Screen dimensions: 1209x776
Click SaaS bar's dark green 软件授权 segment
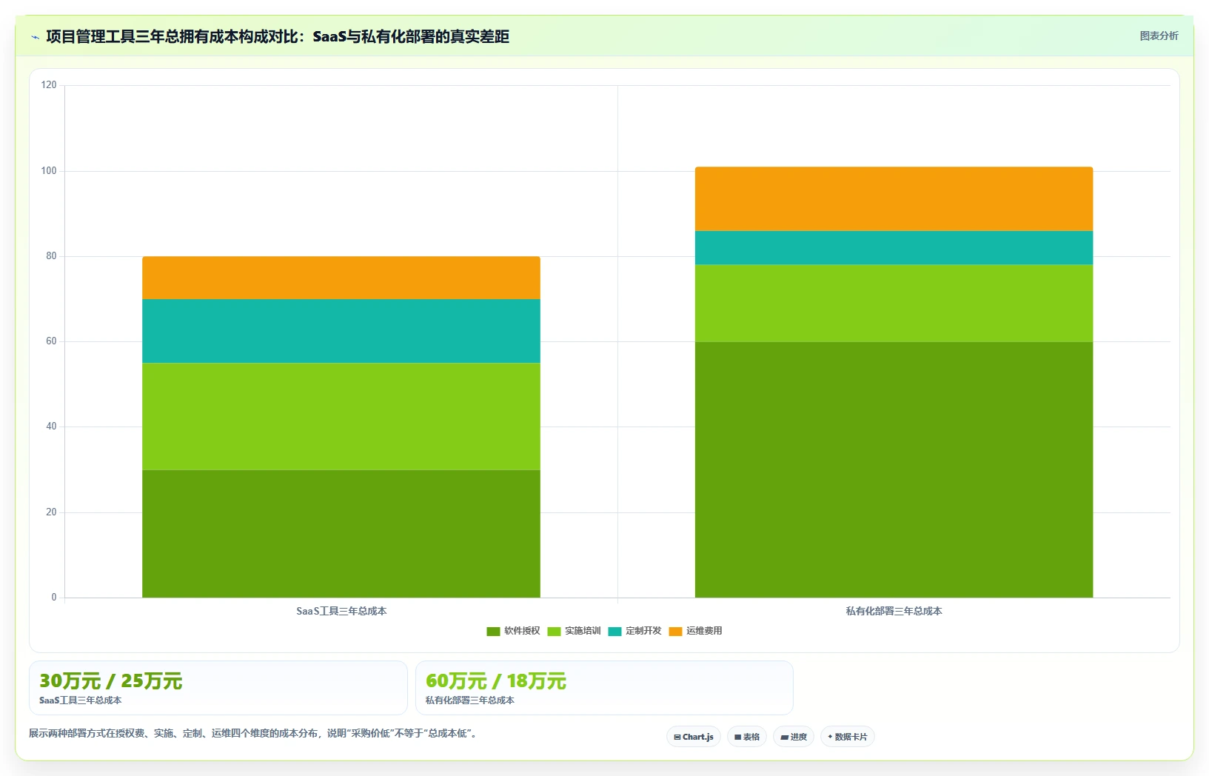pos(341,534)
